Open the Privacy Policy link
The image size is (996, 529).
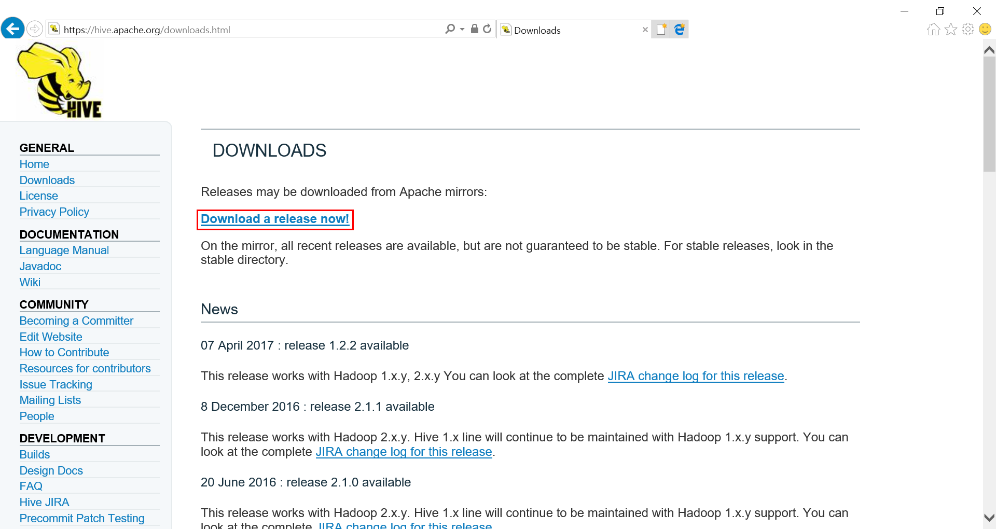click(54, 212)
